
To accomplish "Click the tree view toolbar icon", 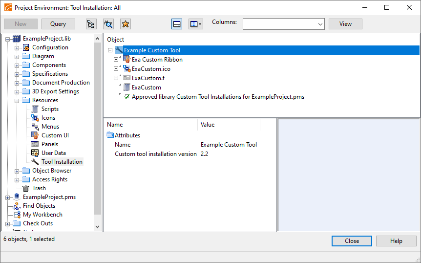I will click(x=91, y=24).
